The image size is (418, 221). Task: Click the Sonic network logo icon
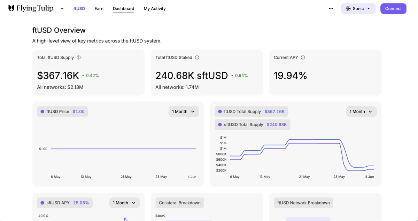[x=348, y=9]
